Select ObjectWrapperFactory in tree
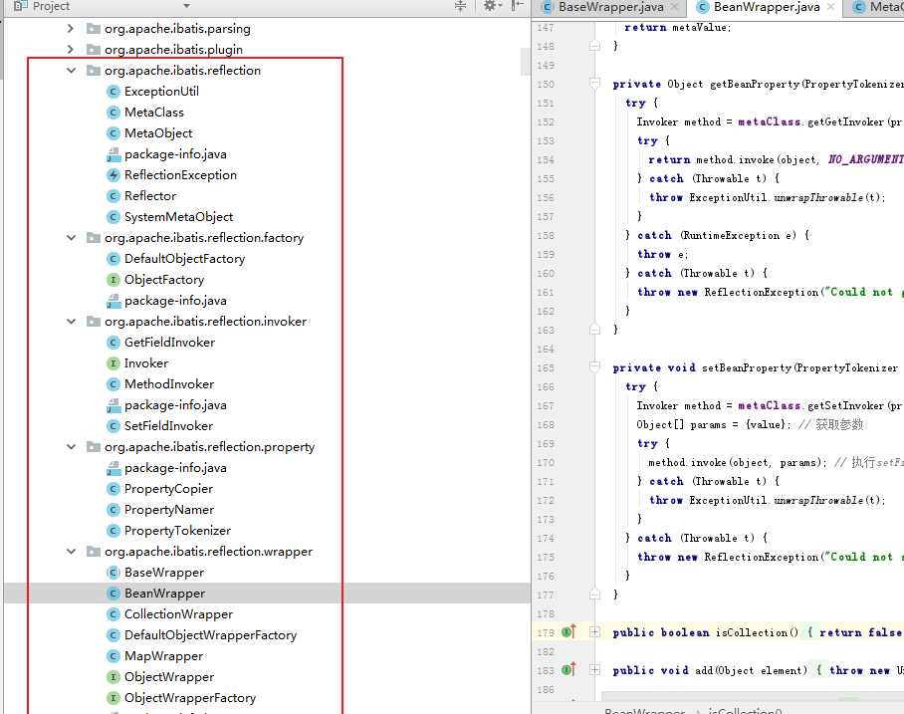The width and height of the screenshot is (904, 714). 190,698
